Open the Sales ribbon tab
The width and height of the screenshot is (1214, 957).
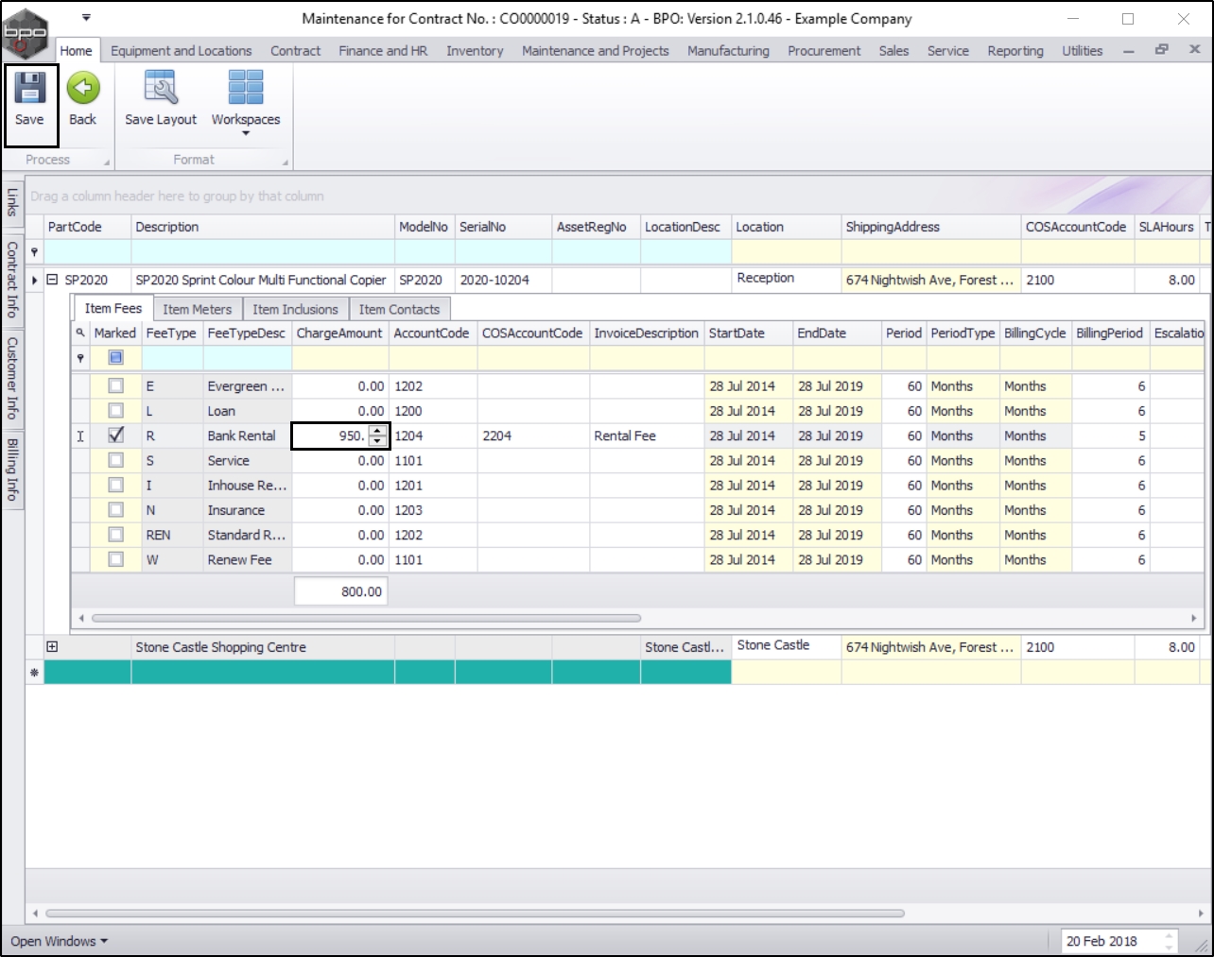tap(893, 51)
